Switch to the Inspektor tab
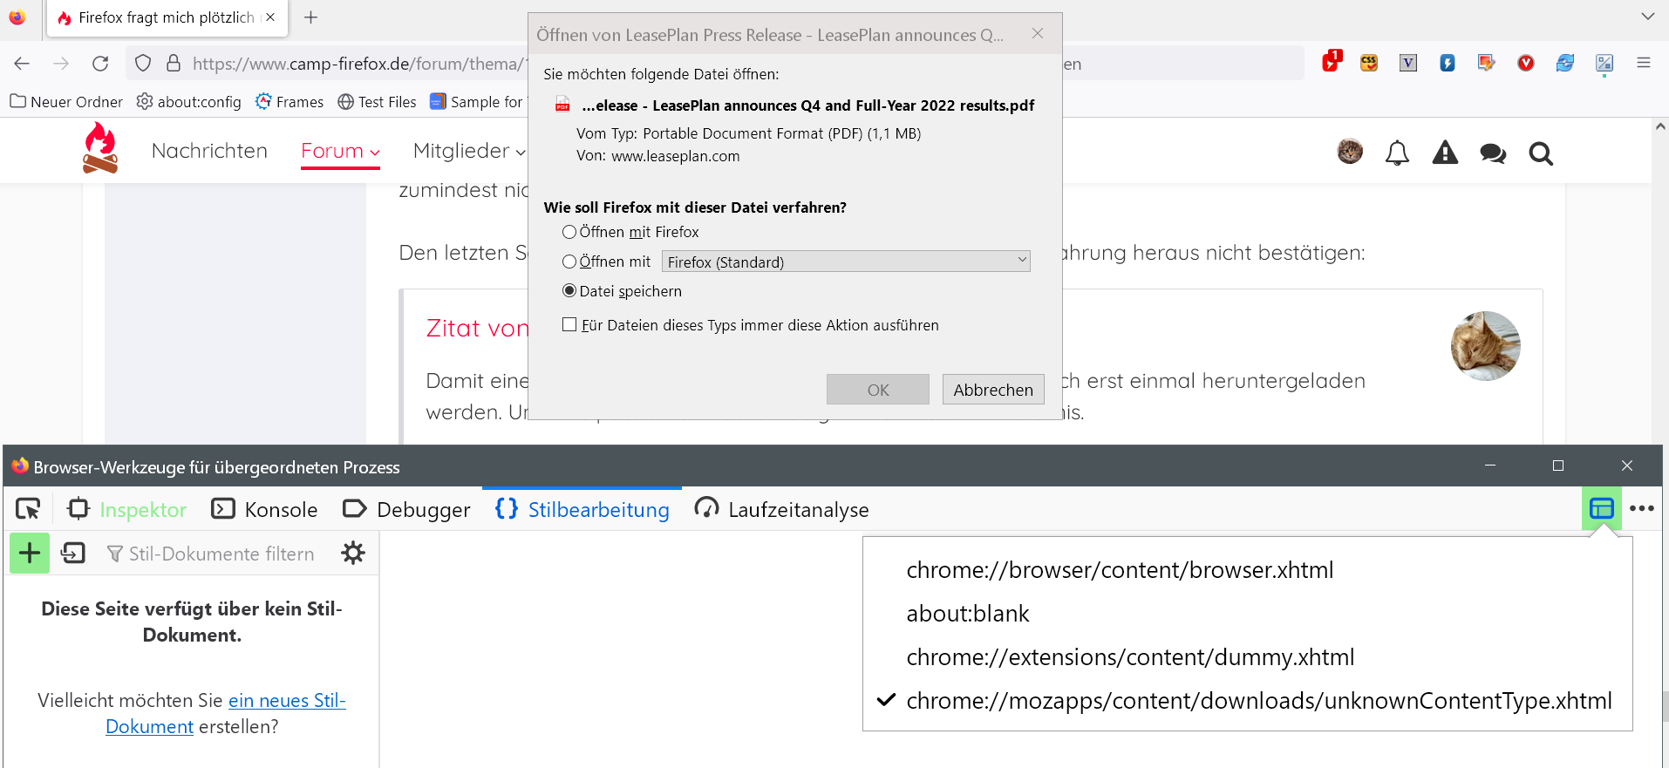 [127, 509]
